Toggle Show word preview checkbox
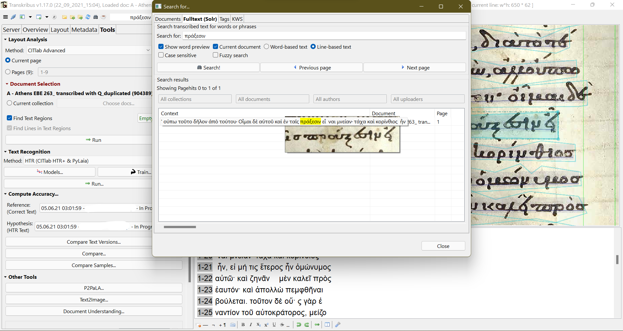623x331 pixels. pos(161,47)
